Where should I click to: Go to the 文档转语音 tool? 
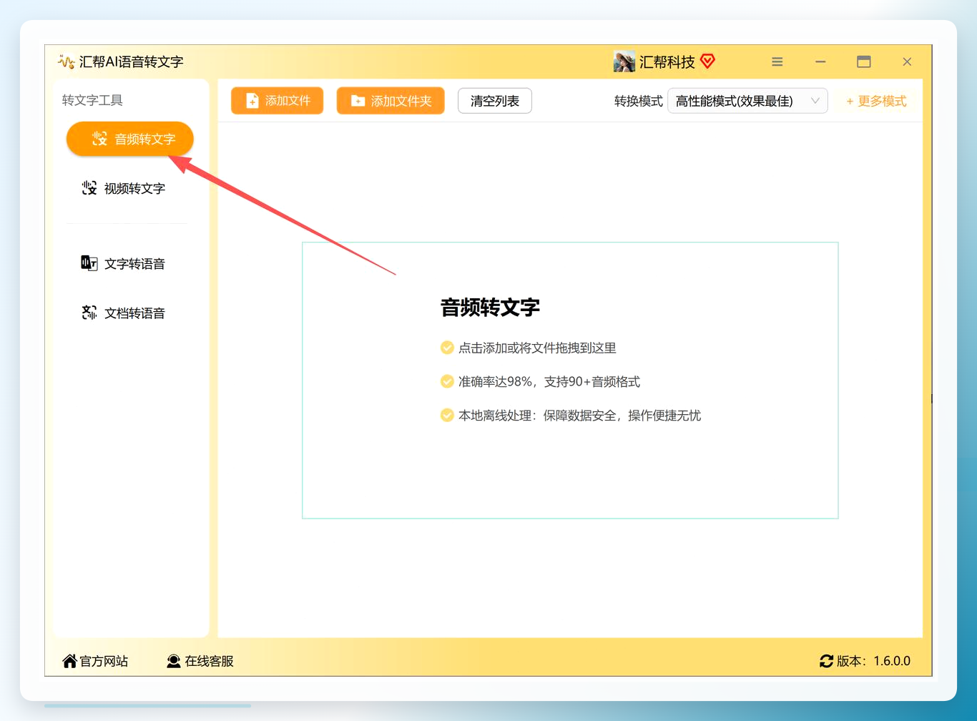tap(124, 313)
